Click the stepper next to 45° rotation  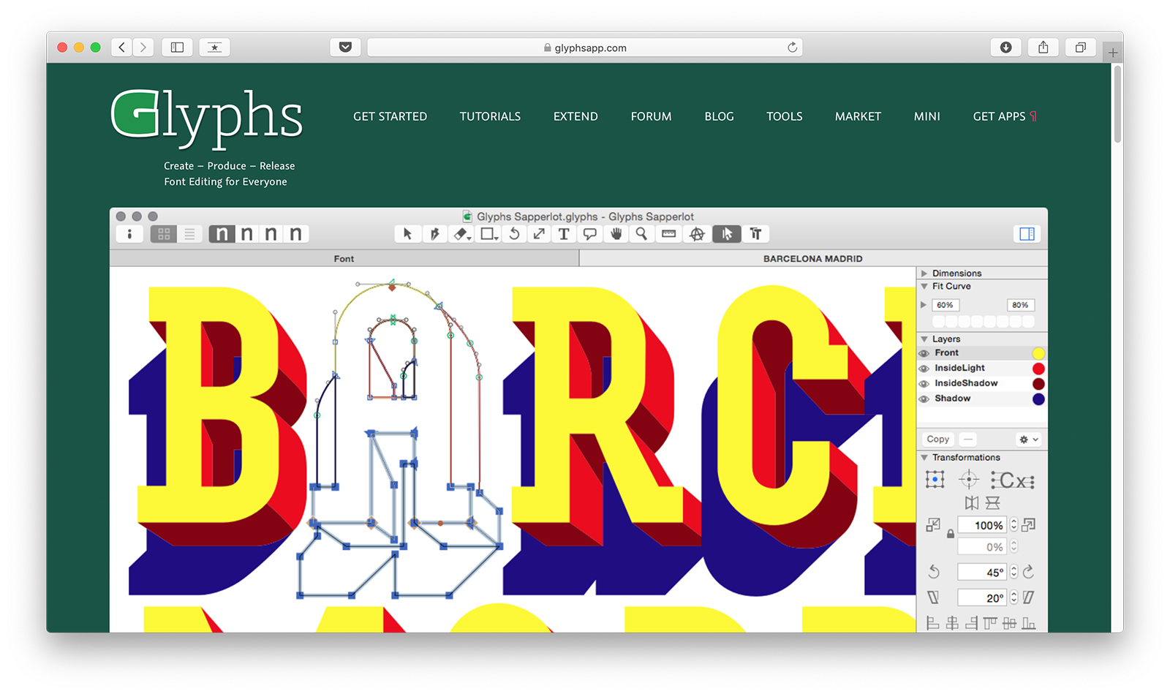coord(1014,572)
